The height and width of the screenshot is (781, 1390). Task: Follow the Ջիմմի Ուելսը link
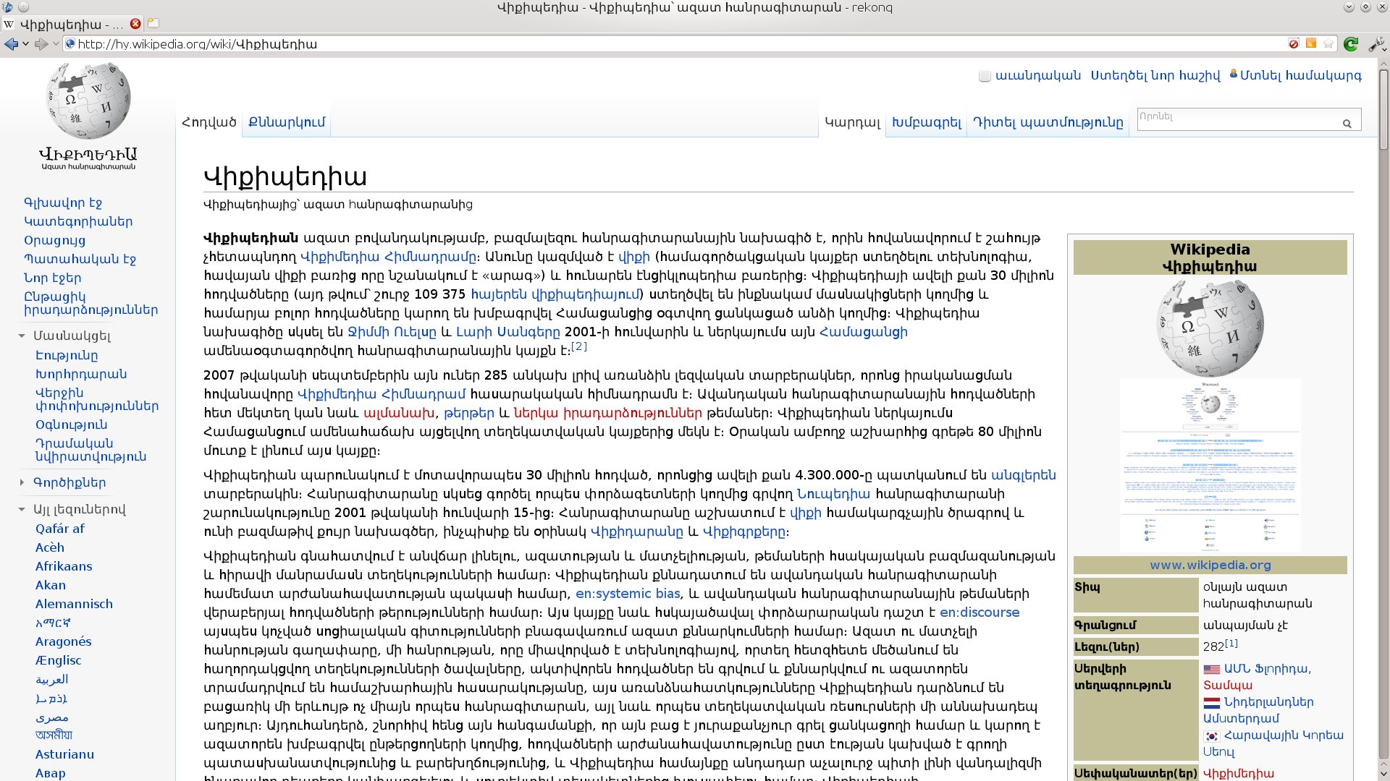(392, 332)
